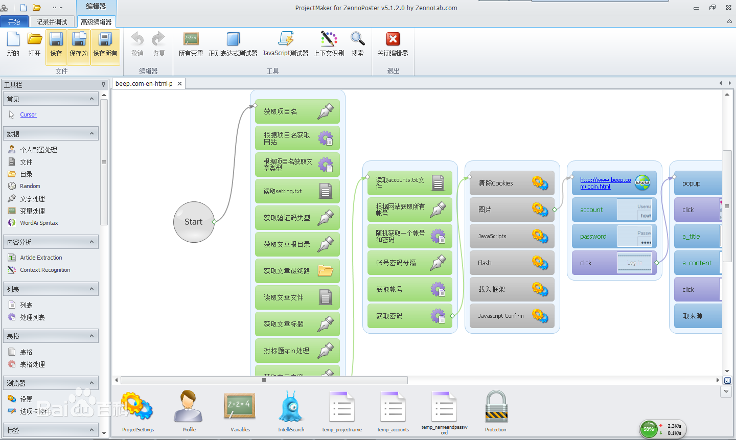The image size is (736, 440).
Task: Close the beep.com-en-html-p document tab
Action: pos(179,84)
